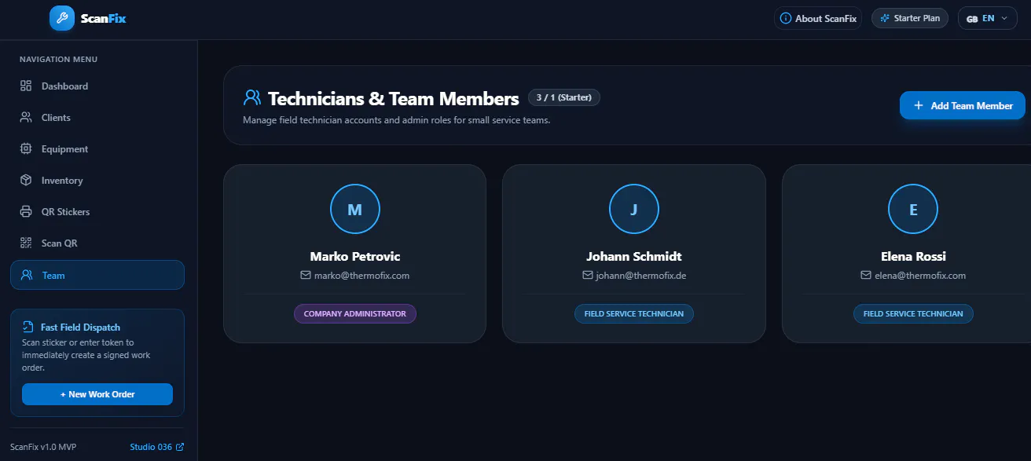Click Marko Petrovic's M avatar
This screenshot has height=461, width=1031.
click(355, 209)
